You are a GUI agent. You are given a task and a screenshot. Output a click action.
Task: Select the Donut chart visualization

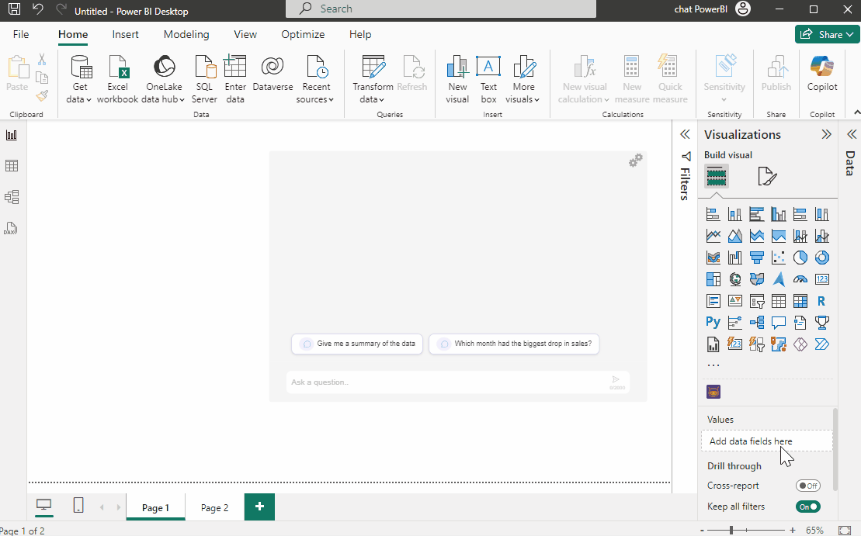tap(822, 258)
